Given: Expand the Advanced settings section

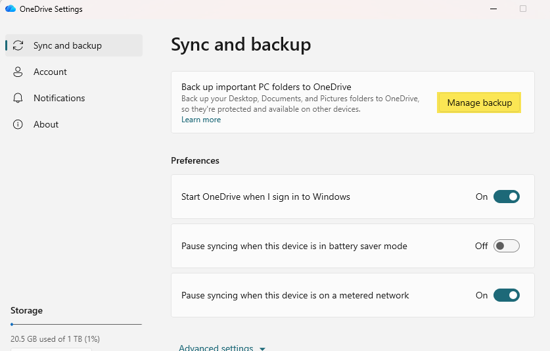Looking at the screenshot, I should pos(216,348).
